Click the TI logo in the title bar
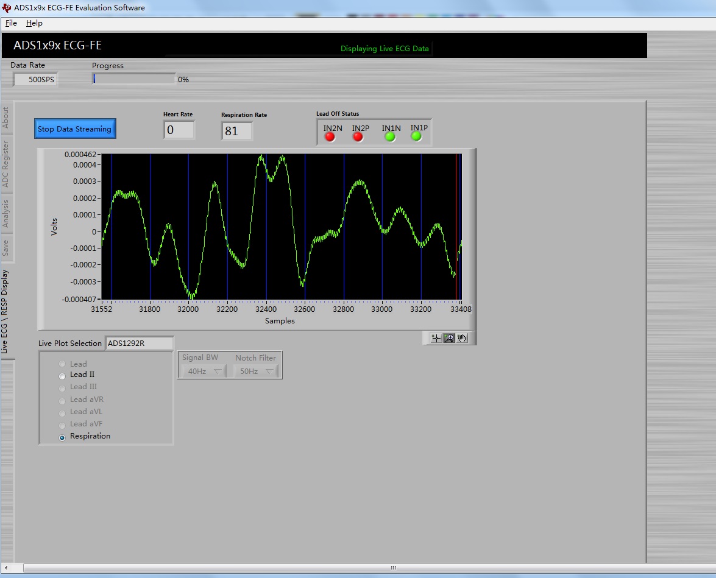Viewport: 716px width, 578px height. coord(6,8)
